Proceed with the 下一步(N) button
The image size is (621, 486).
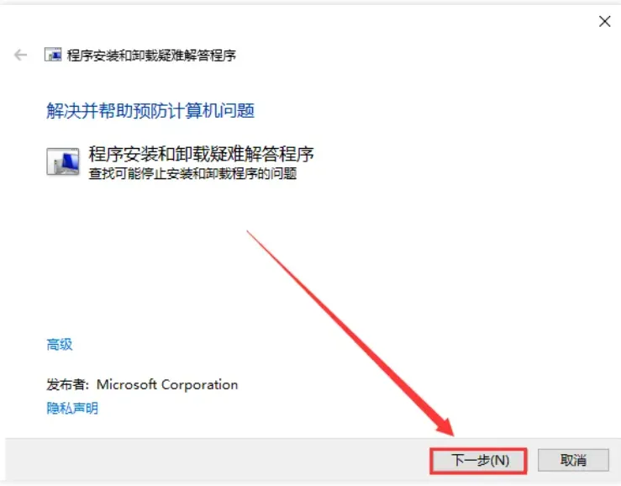coord(479,461)
